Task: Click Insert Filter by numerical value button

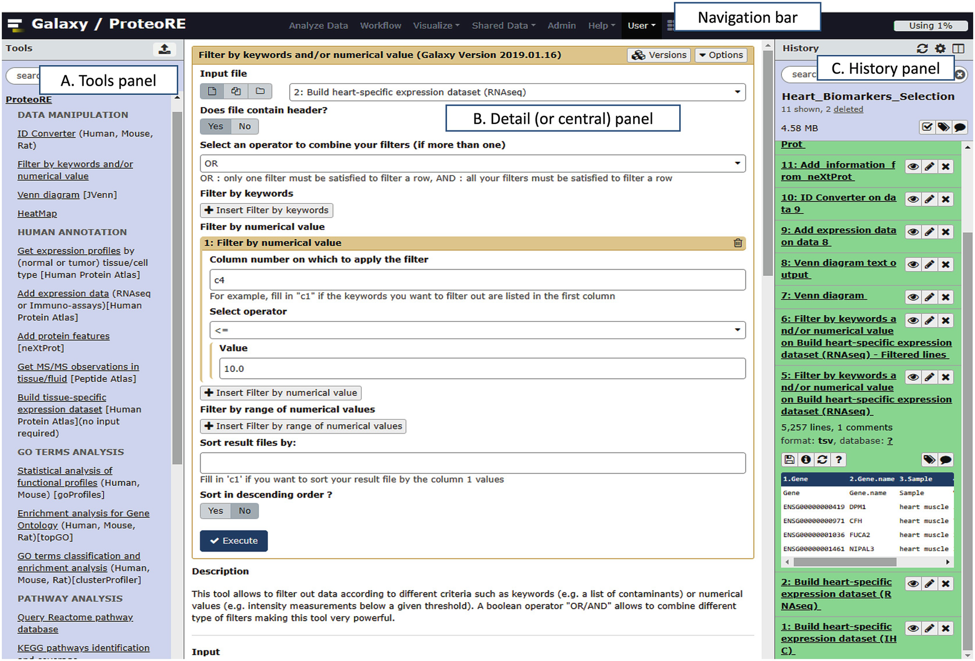Action: point(281,393)
